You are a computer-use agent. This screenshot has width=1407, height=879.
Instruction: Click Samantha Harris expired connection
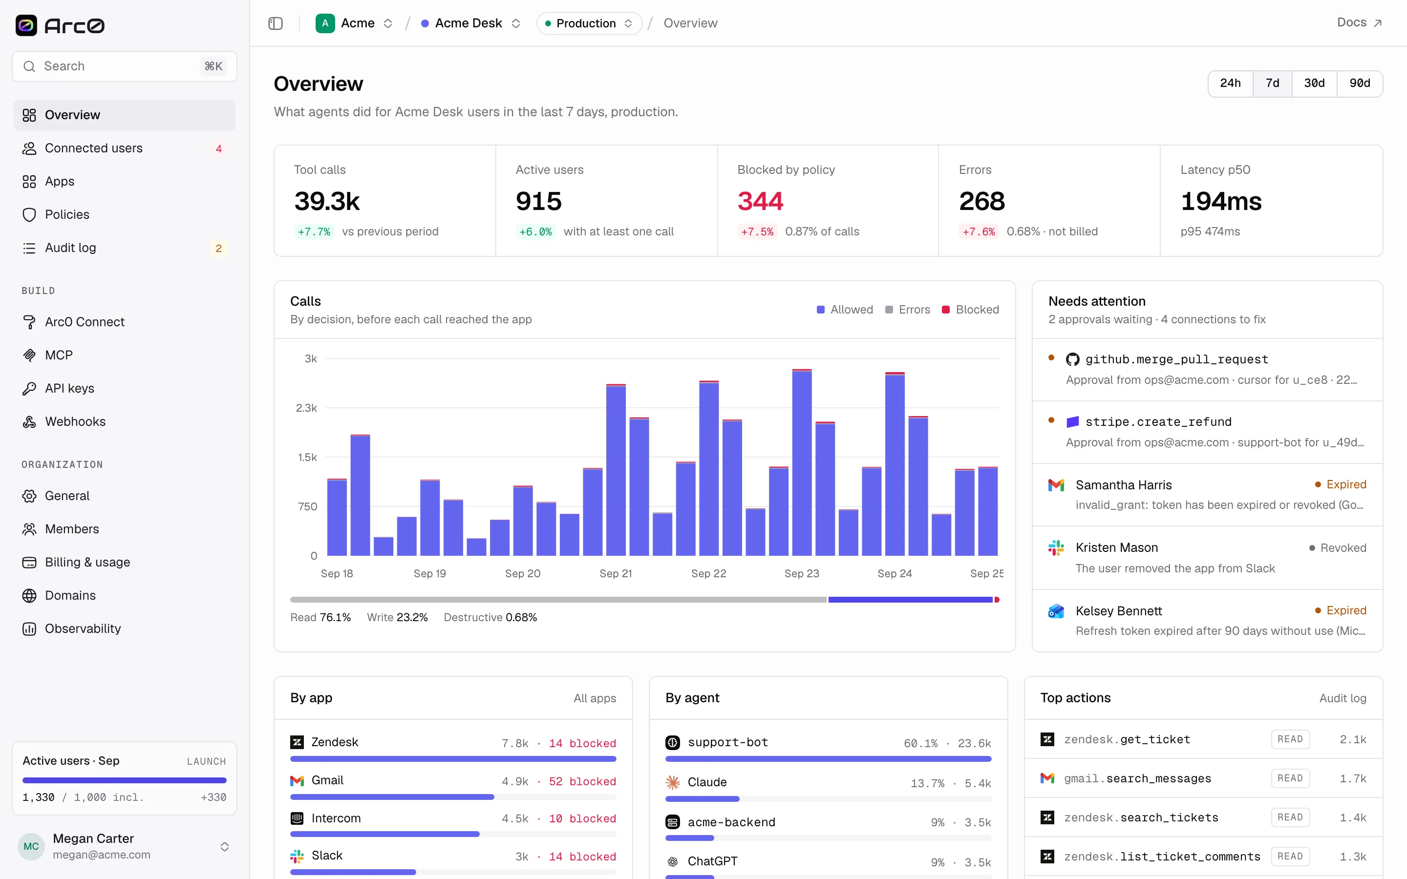point(1207,495)
